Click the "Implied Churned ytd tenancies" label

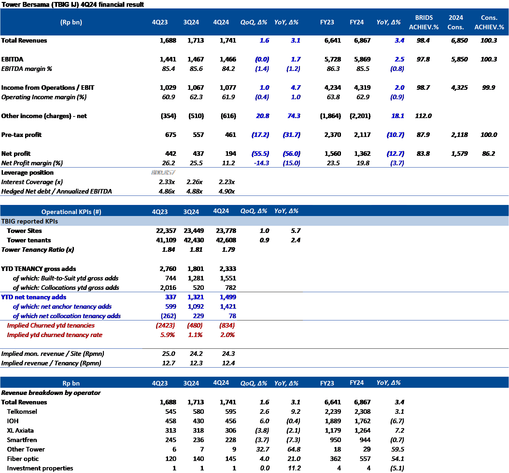pos(51,325)
